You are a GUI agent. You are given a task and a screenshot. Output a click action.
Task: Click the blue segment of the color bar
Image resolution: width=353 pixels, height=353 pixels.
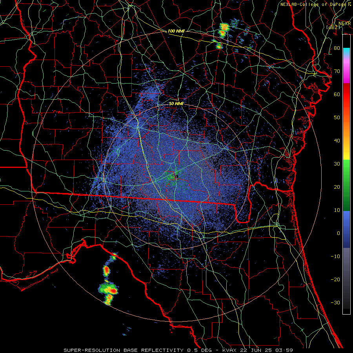point(346,229)
